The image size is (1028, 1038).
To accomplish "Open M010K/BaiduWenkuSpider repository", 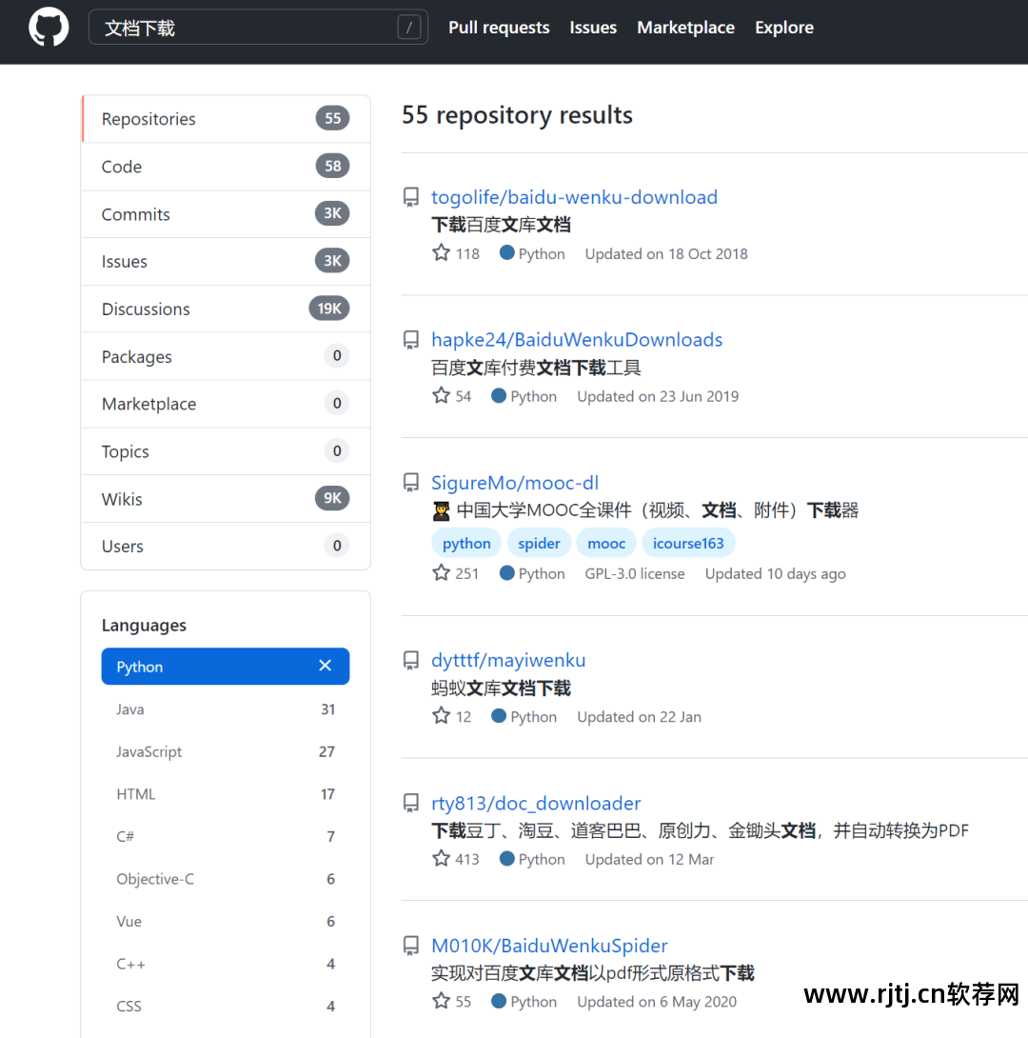I will pyautogui.click(x=549, y=946).
